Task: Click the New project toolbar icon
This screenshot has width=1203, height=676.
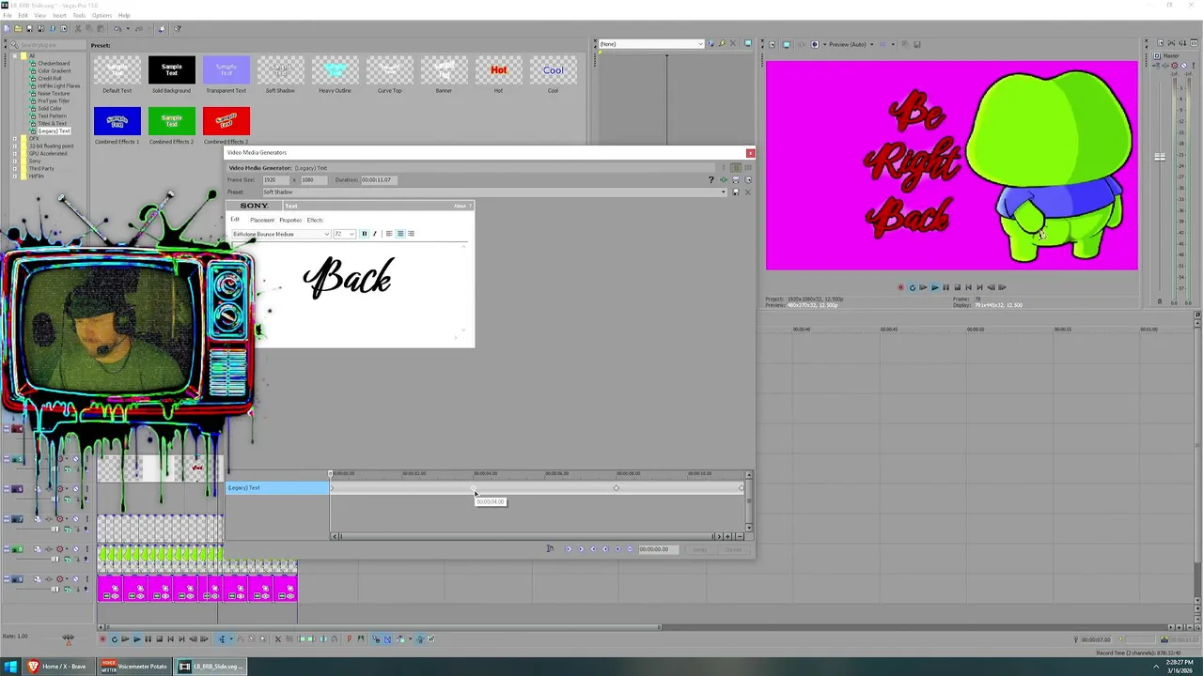Action: [7, 29]
